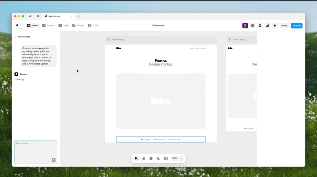Click the sparkle icon on first Generating bar

point(109,40)
